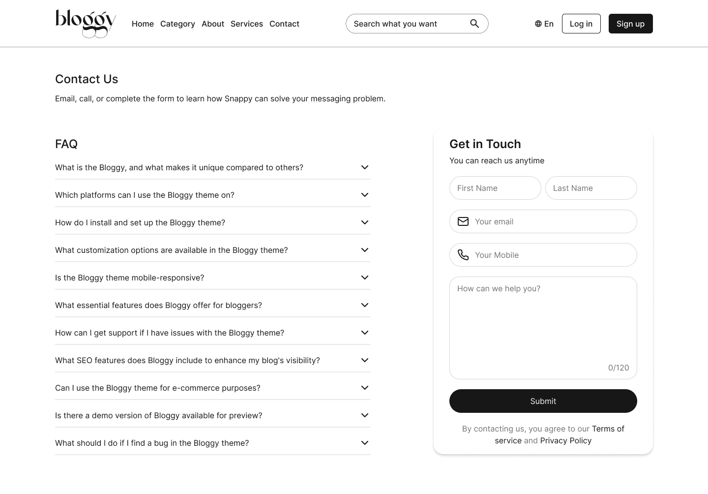Click the phone icon in mobile field
The height and width of the screenshot is (494, 708).
tap(463, 255)
